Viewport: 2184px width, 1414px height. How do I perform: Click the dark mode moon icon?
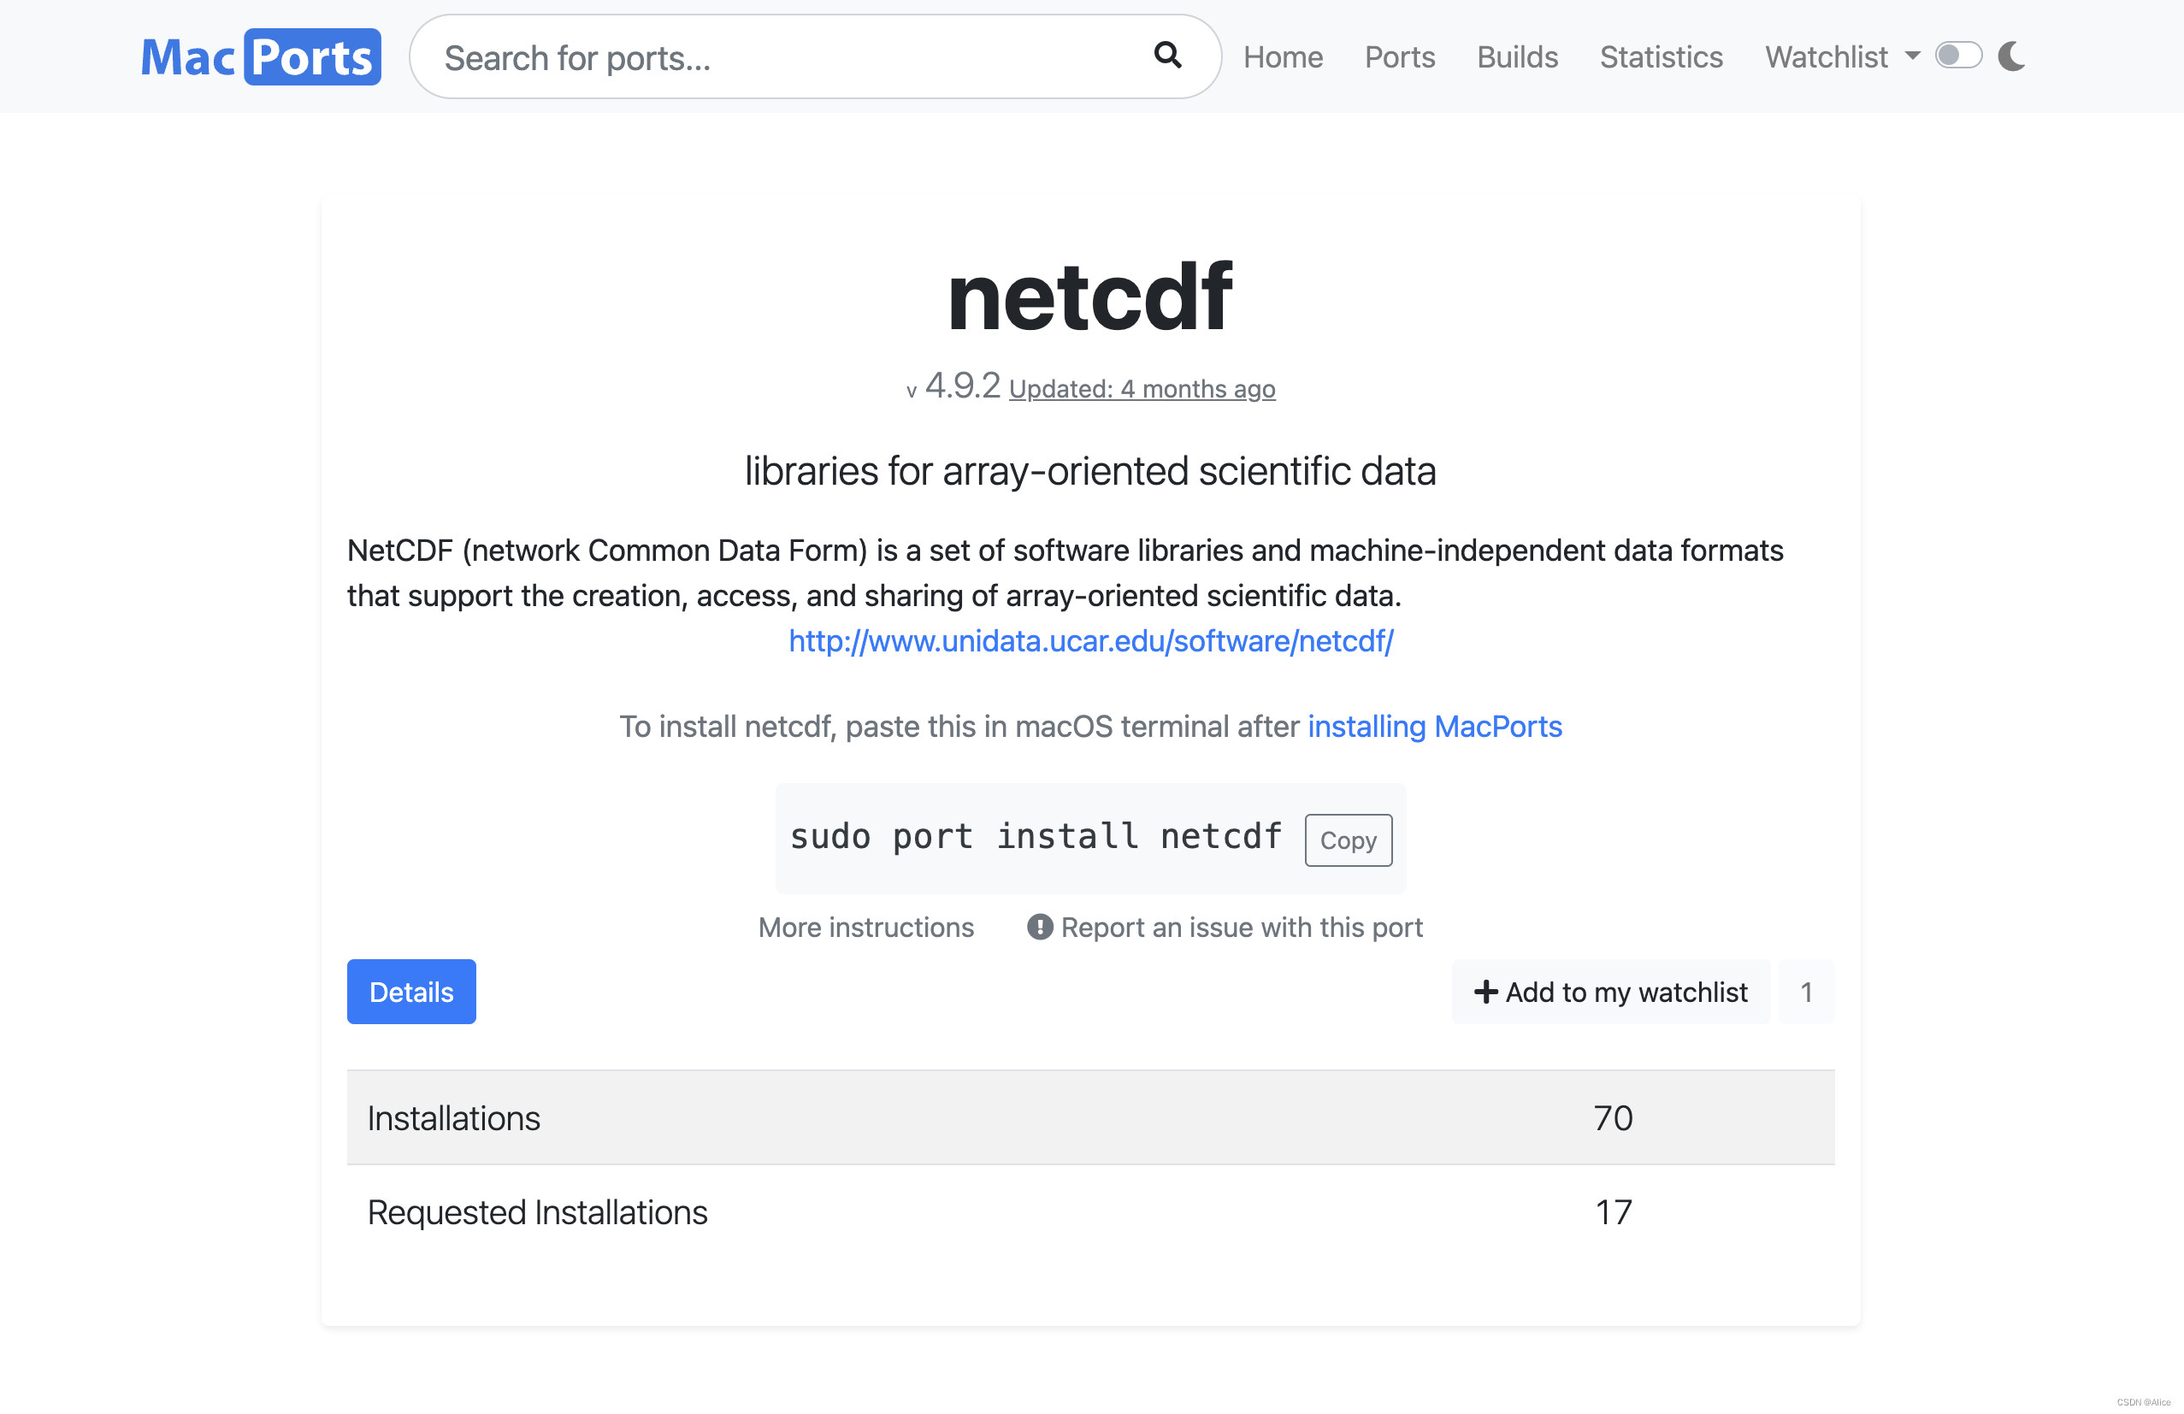tap(2010, 57)
